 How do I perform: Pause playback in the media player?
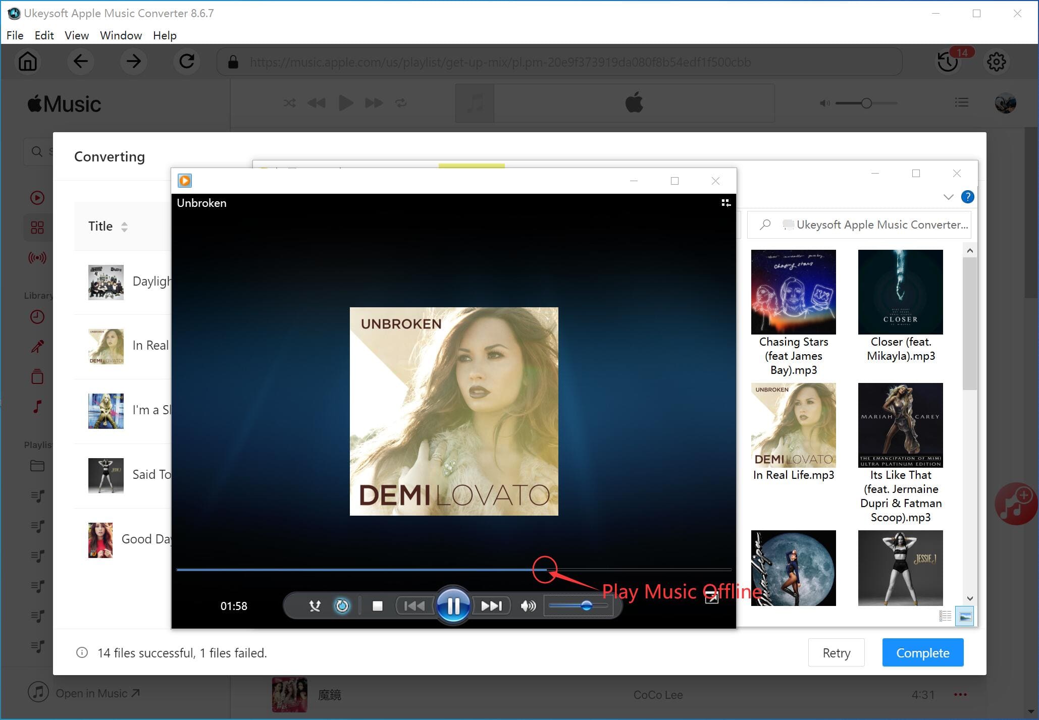pos(453,605)
